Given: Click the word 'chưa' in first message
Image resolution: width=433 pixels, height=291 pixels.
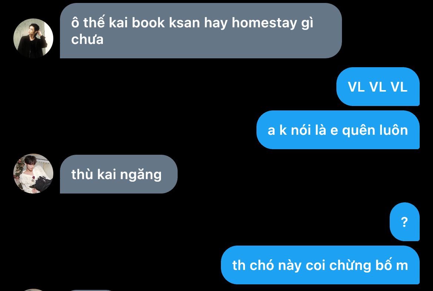Looking at the screenshot, I should coord(87,40).
